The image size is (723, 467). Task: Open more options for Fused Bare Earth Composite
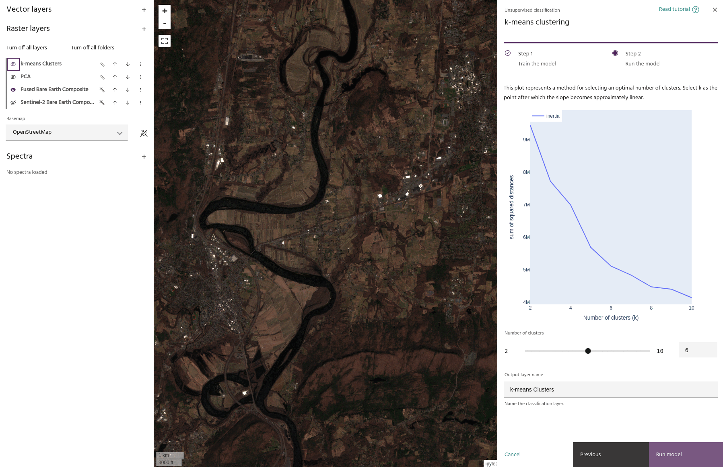click(141, 90)
